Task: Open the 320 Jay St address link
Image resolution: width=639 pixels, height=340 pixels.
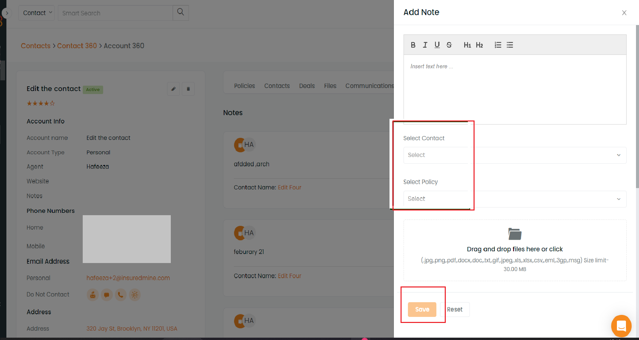Action: [132, 329]
